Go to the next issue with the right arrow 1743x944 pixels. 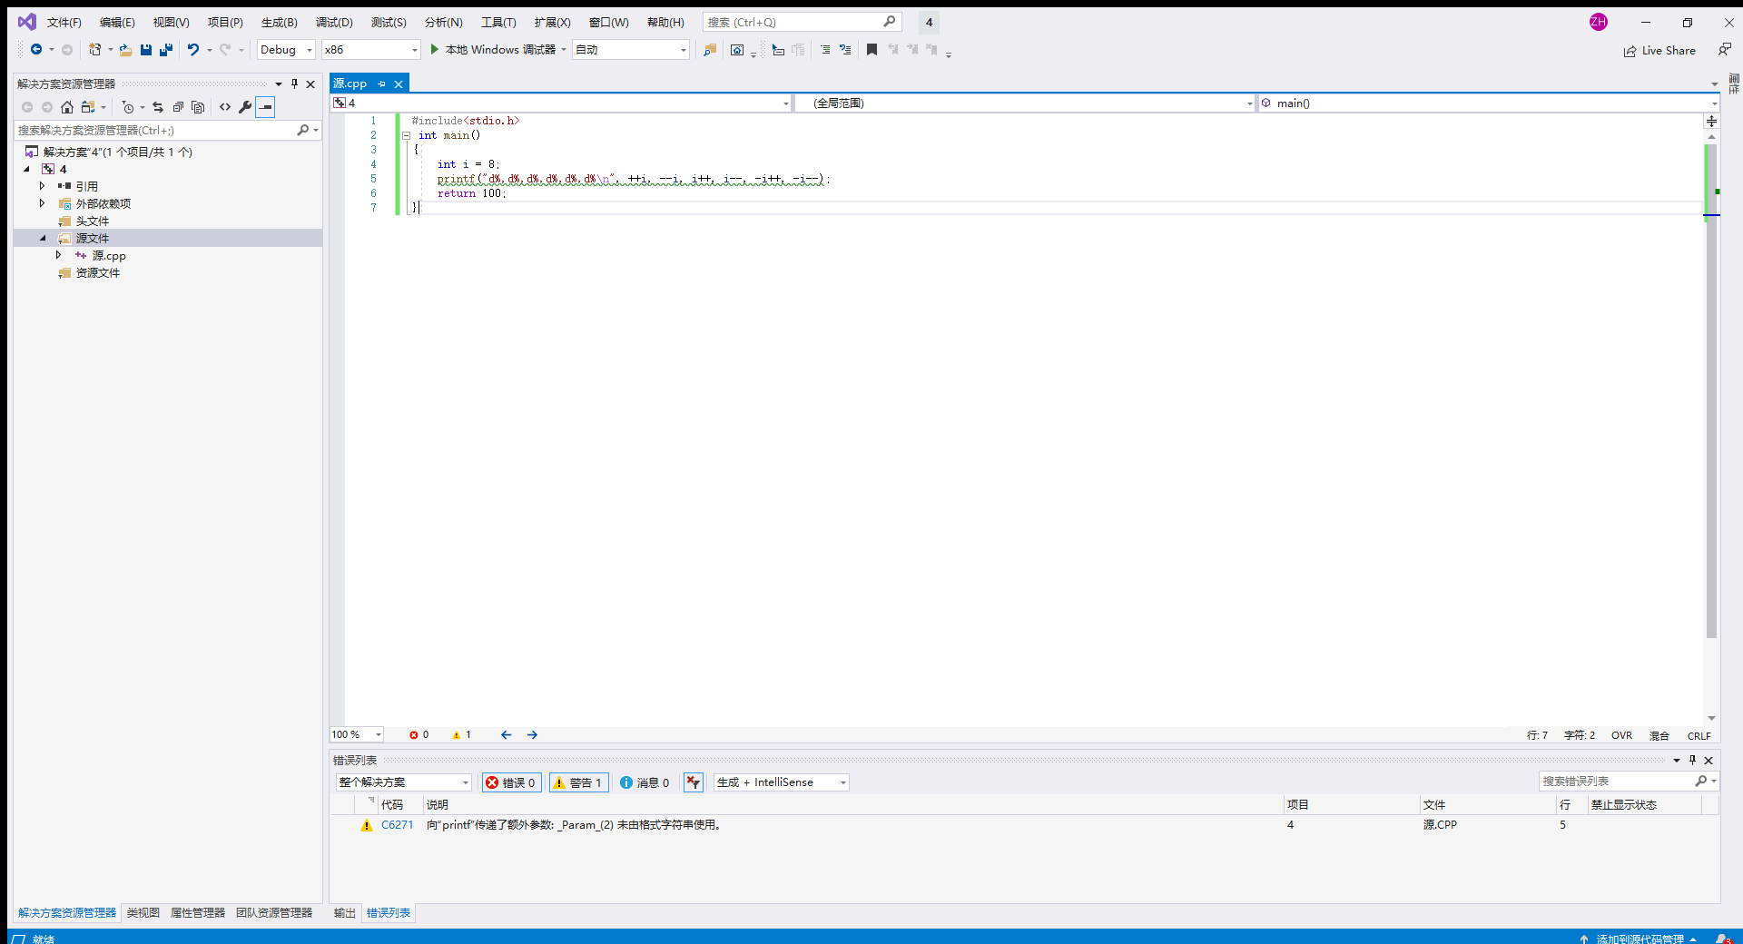point(533,735)
